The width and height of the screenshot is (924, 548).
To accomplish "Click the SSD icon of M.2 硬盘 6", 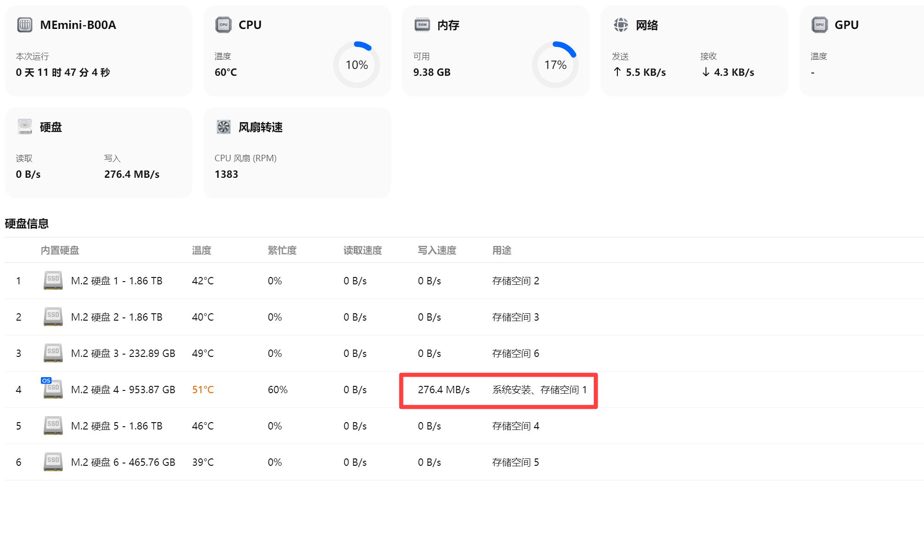I will [53, 462].
